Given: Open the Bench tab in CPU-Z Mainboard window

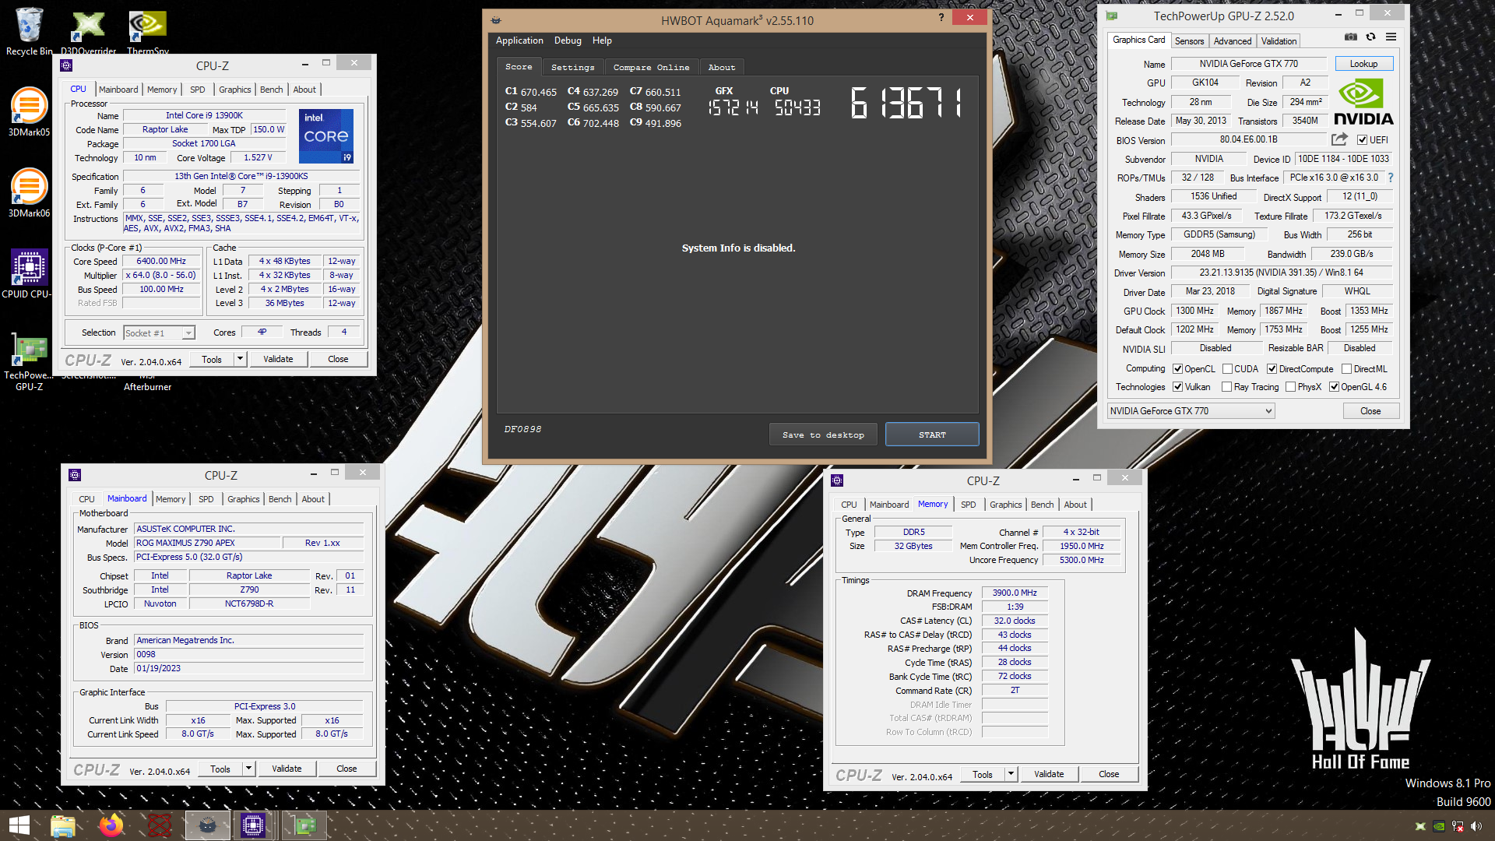Looking at the screenshot, I should point(280,499).
